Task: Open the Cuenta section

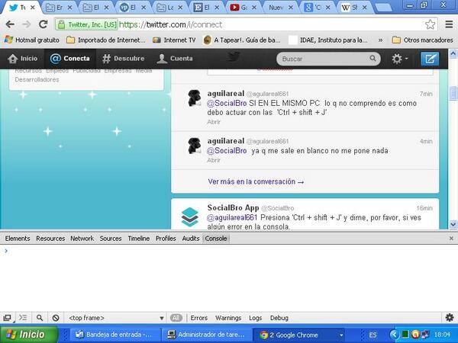Action: [175, 59]
